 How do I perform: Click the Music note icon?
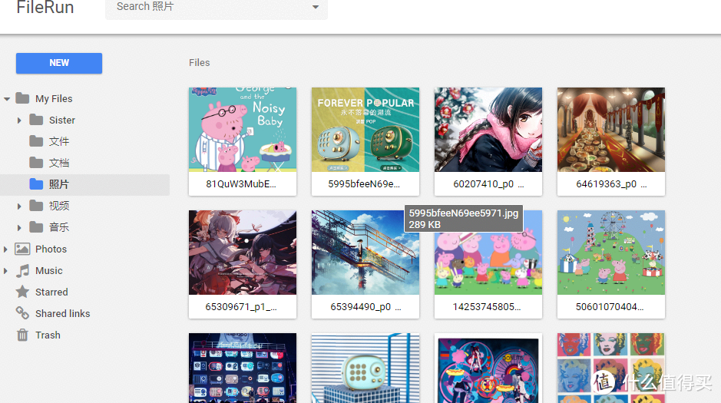[x=22, y=271]
